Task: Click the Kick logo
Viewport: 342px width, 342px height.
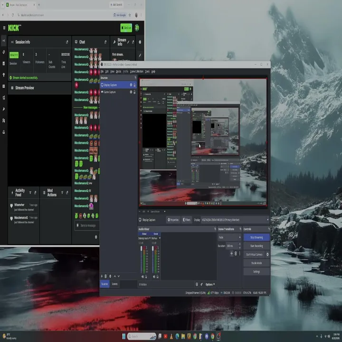Action: (x=14, y=28)
